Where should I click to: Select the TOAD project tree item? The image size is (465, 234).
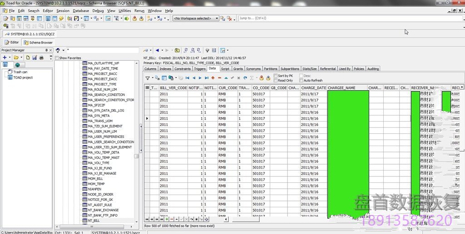coord(23,78)
